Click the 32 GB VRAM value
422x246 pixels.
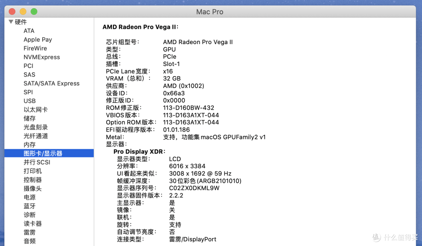pos(172,78)
